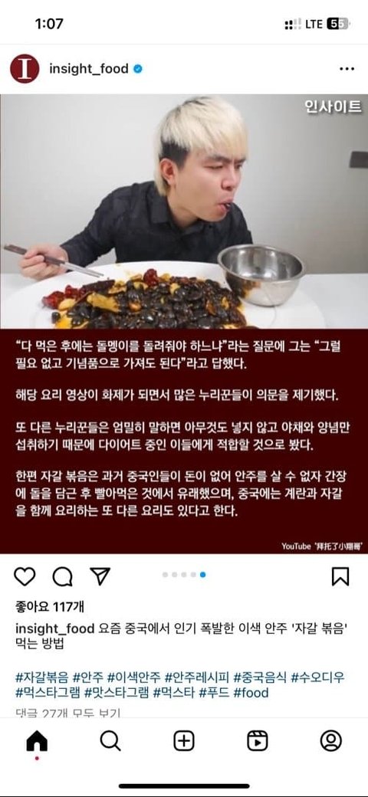Open the #food hashtag
Screen dimensions: 368x797
(x=251, y=693)
